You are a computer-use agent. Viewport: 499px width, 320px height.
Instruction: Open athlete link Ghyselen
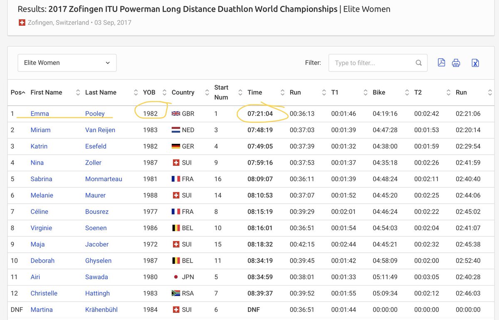99,261
